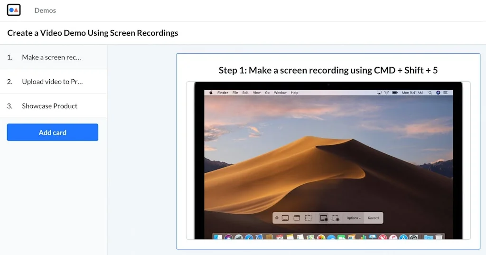This screenshot has width=486, height=255.
Task: Click the Add card button
Action: [52, 132]
